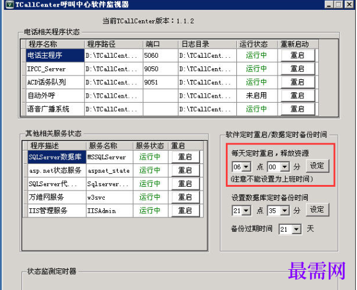Screen dimensions: 357x290
Task: Select the ACD话务队列 row name
Action: click(x=55, y=82)
